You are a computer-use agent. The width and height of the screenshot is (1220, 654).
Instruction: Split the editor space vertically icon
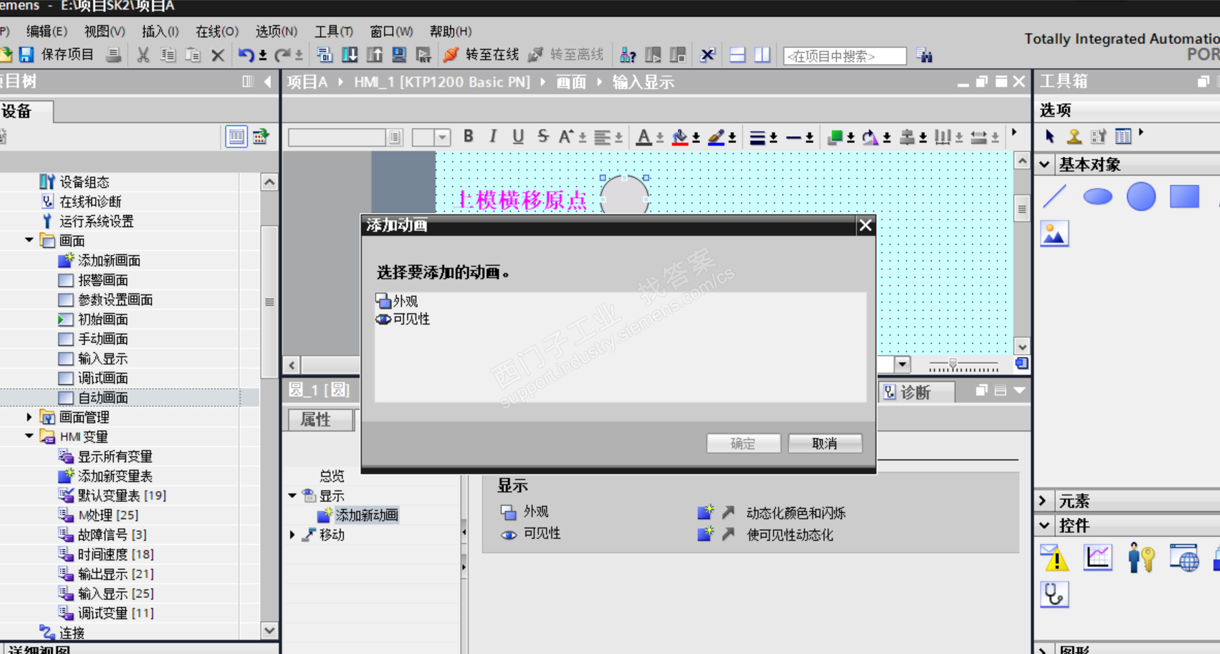click(x=762, y=55)
